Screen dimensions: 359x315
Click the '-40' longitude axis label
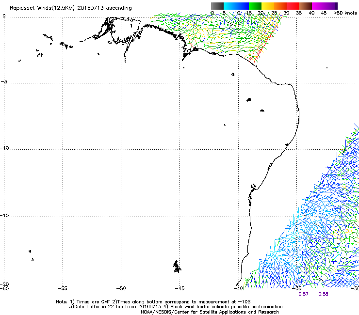click(x=238, y=288)
